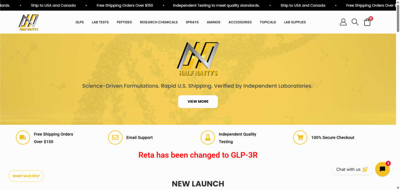This screenshot has height=190, width=400.
Task: Navigate to the Sprays category
Action: point(192,22)
